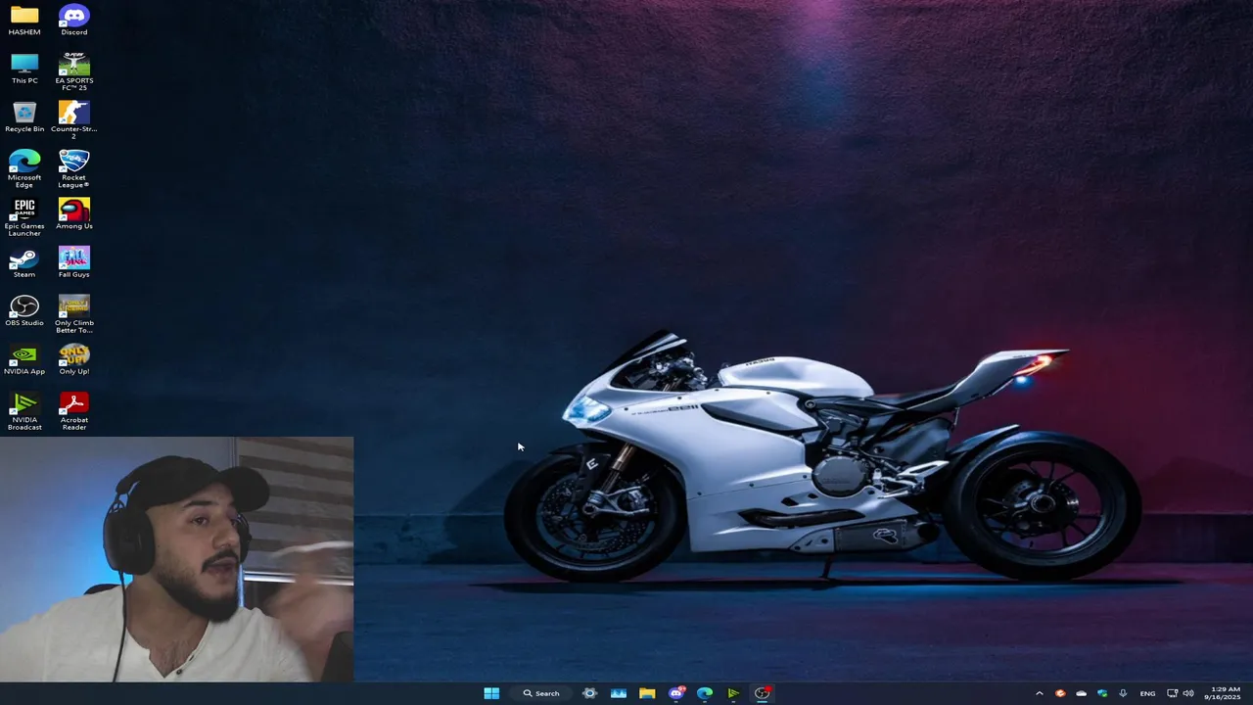Open the gear icon app in taskbar
This screenshot has height=705, width=1253.
coord(589,693)
